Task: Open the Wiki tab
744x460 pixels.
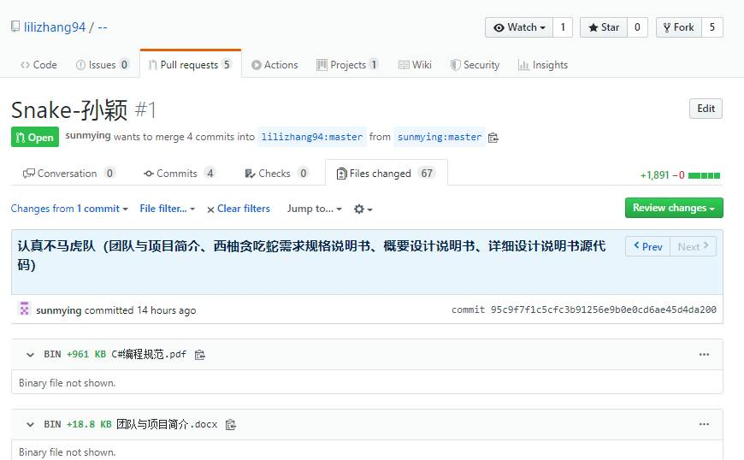Action: point(415,65)
